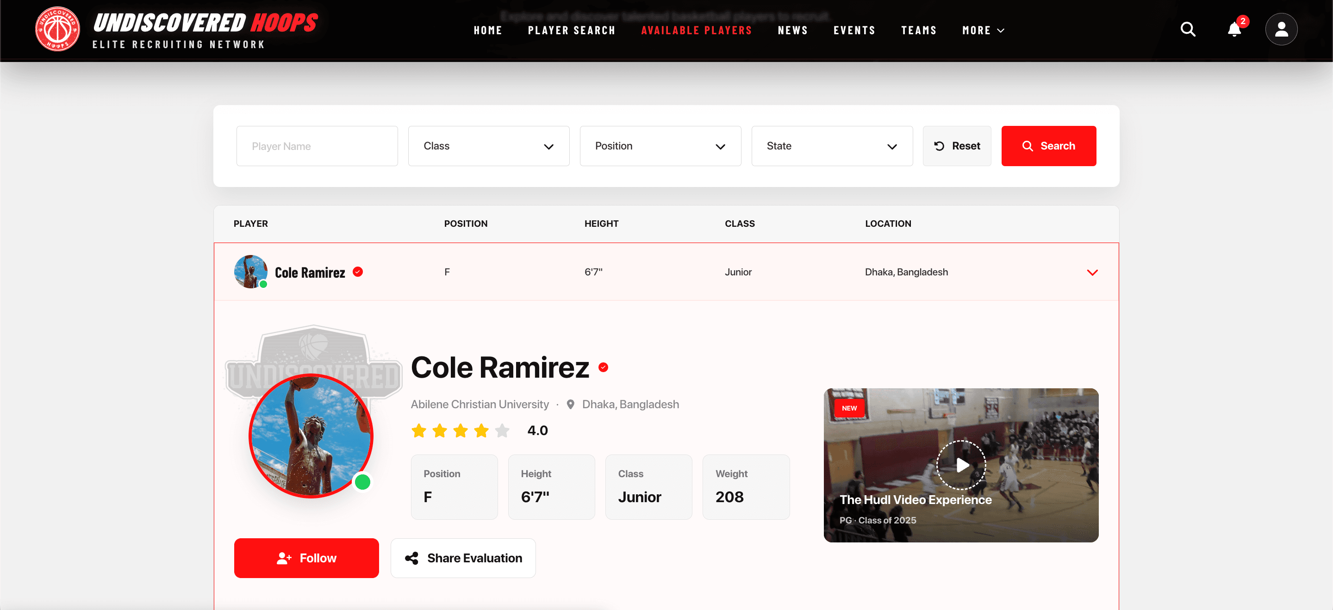Screen dimensions: 1333x610
Task: Go to the Player Search tab
Action: 571,31
